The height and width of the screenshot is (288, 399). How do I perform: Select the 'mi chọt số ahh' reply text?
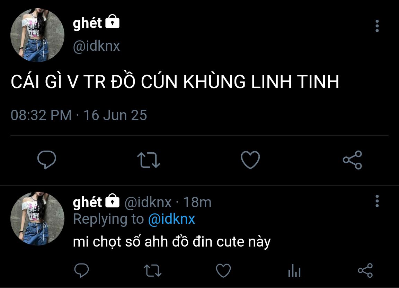click(x=172, y=242)
